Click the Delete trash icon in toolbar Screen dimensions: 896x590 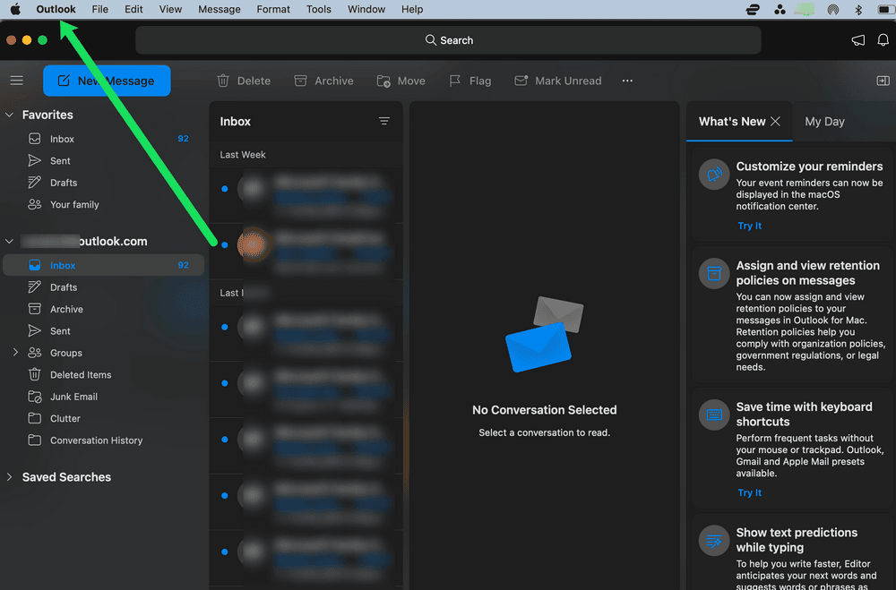[x=224, y=81]
